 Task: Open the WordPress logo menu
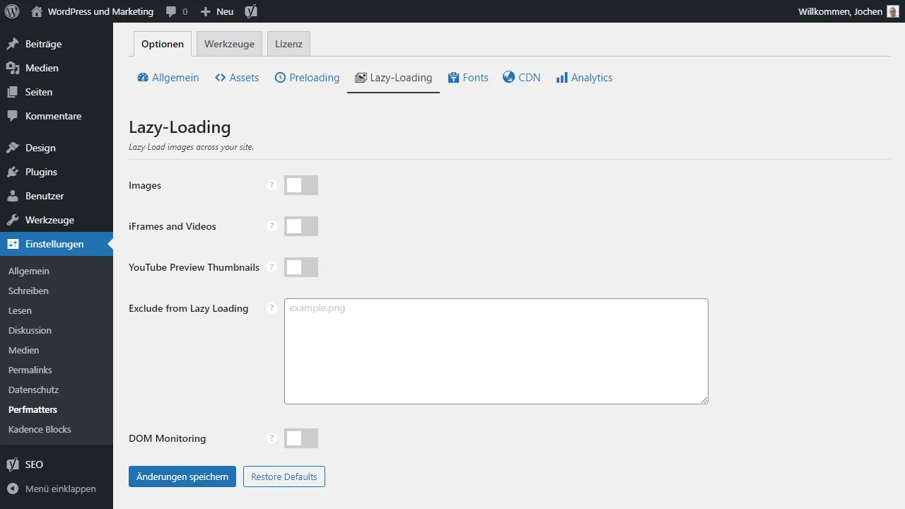point(12,11)
